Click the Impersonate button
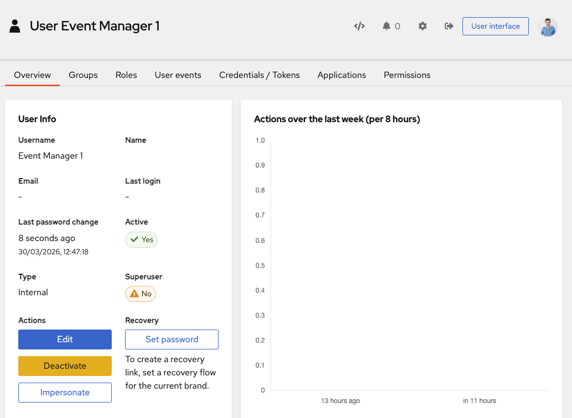 click(65, 393)
